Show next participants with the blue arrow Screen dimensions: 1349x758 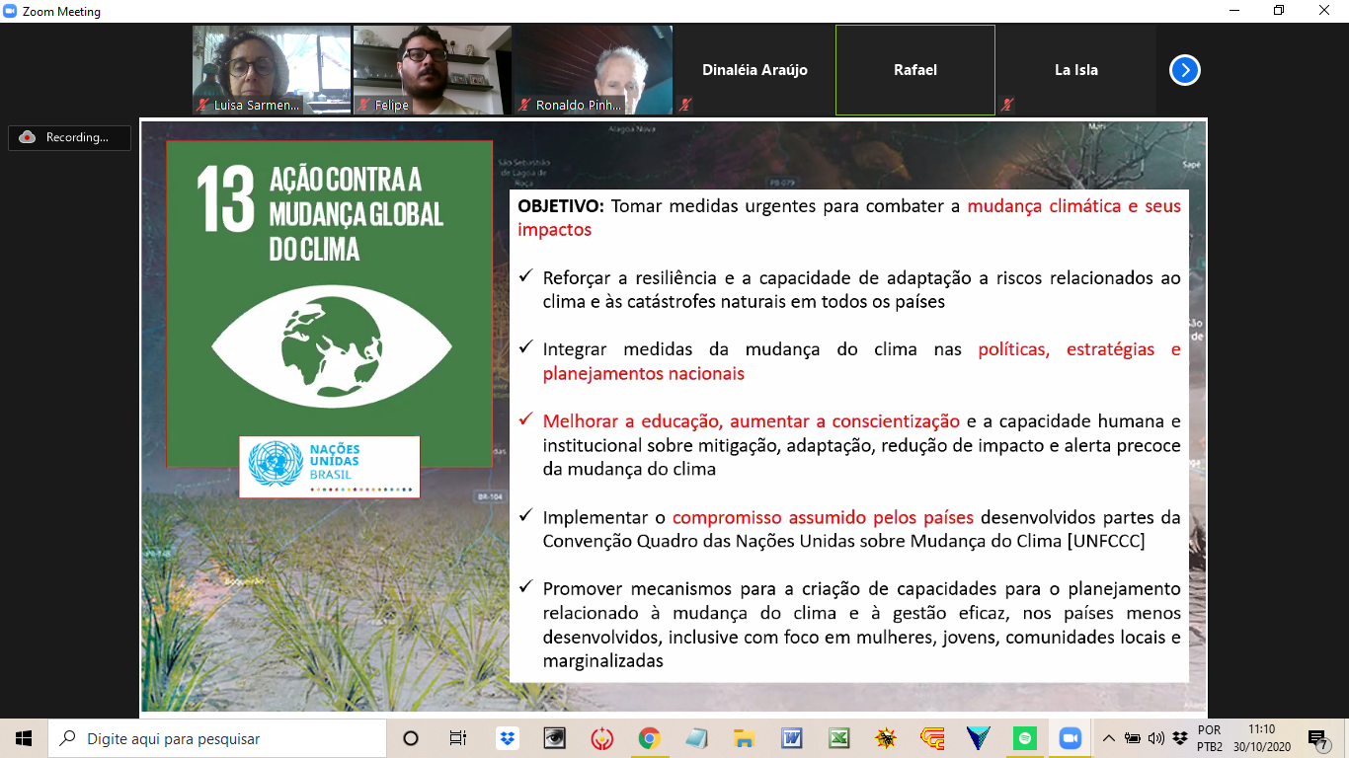pyautogui.click(x=1184, y=70)
